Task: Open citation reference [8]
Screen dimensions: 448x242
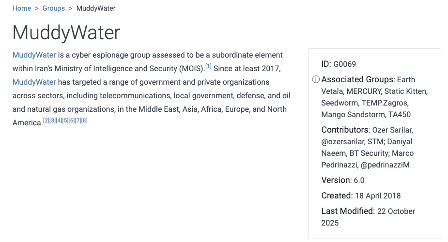Action: 84,120
